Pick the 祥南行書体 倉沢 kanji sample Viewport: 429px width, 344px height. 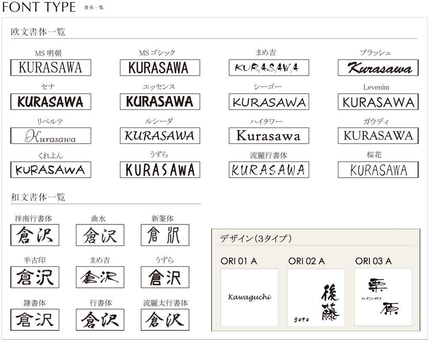[35, 235]
